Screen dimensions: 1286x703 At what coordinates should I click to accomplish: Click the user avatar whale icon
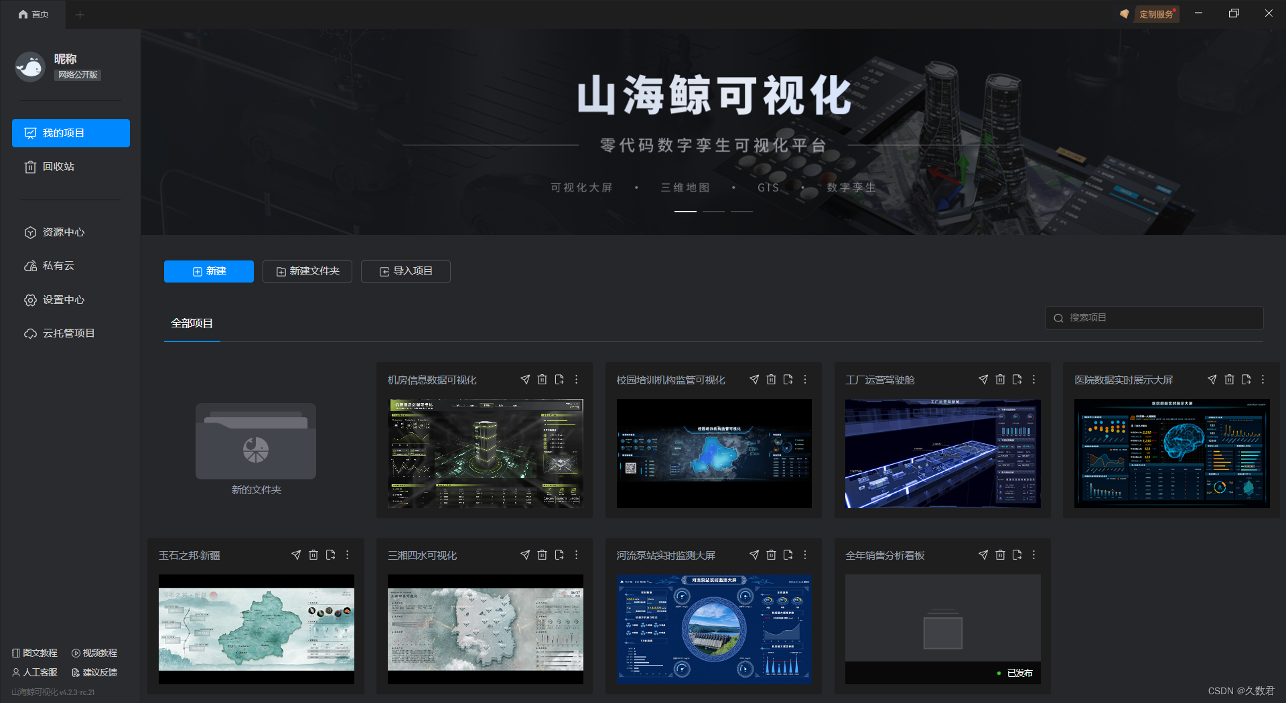click(x=29, y=66)
